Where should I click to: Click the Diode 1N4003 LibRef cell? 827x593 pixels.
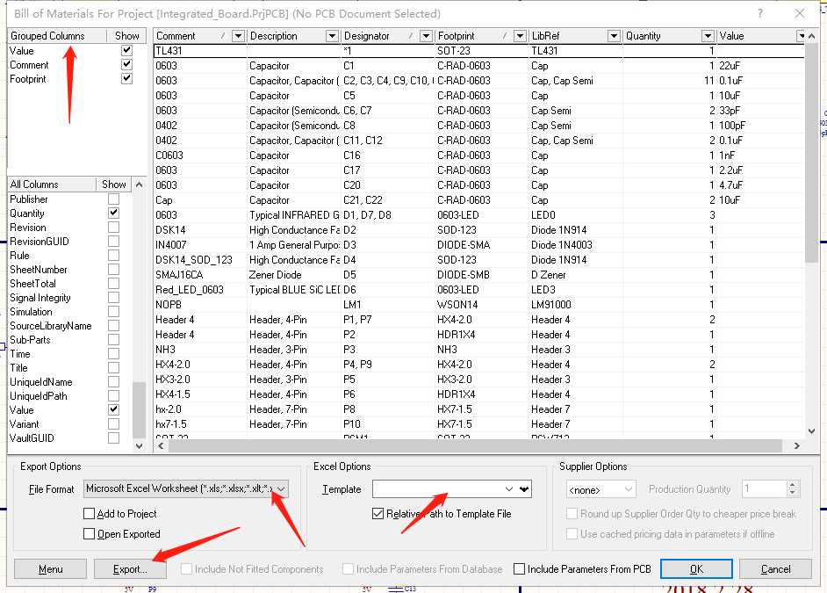pyautogui.click(x=576, y=245)
